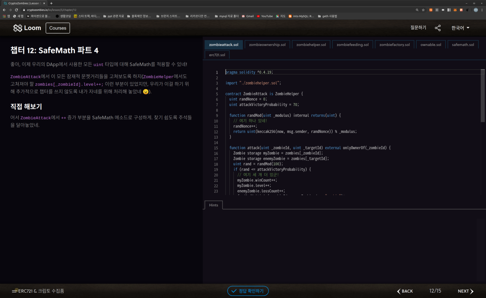The image size is (486, 298).
Task: Click the Courses button
Action: pos(58,28)
